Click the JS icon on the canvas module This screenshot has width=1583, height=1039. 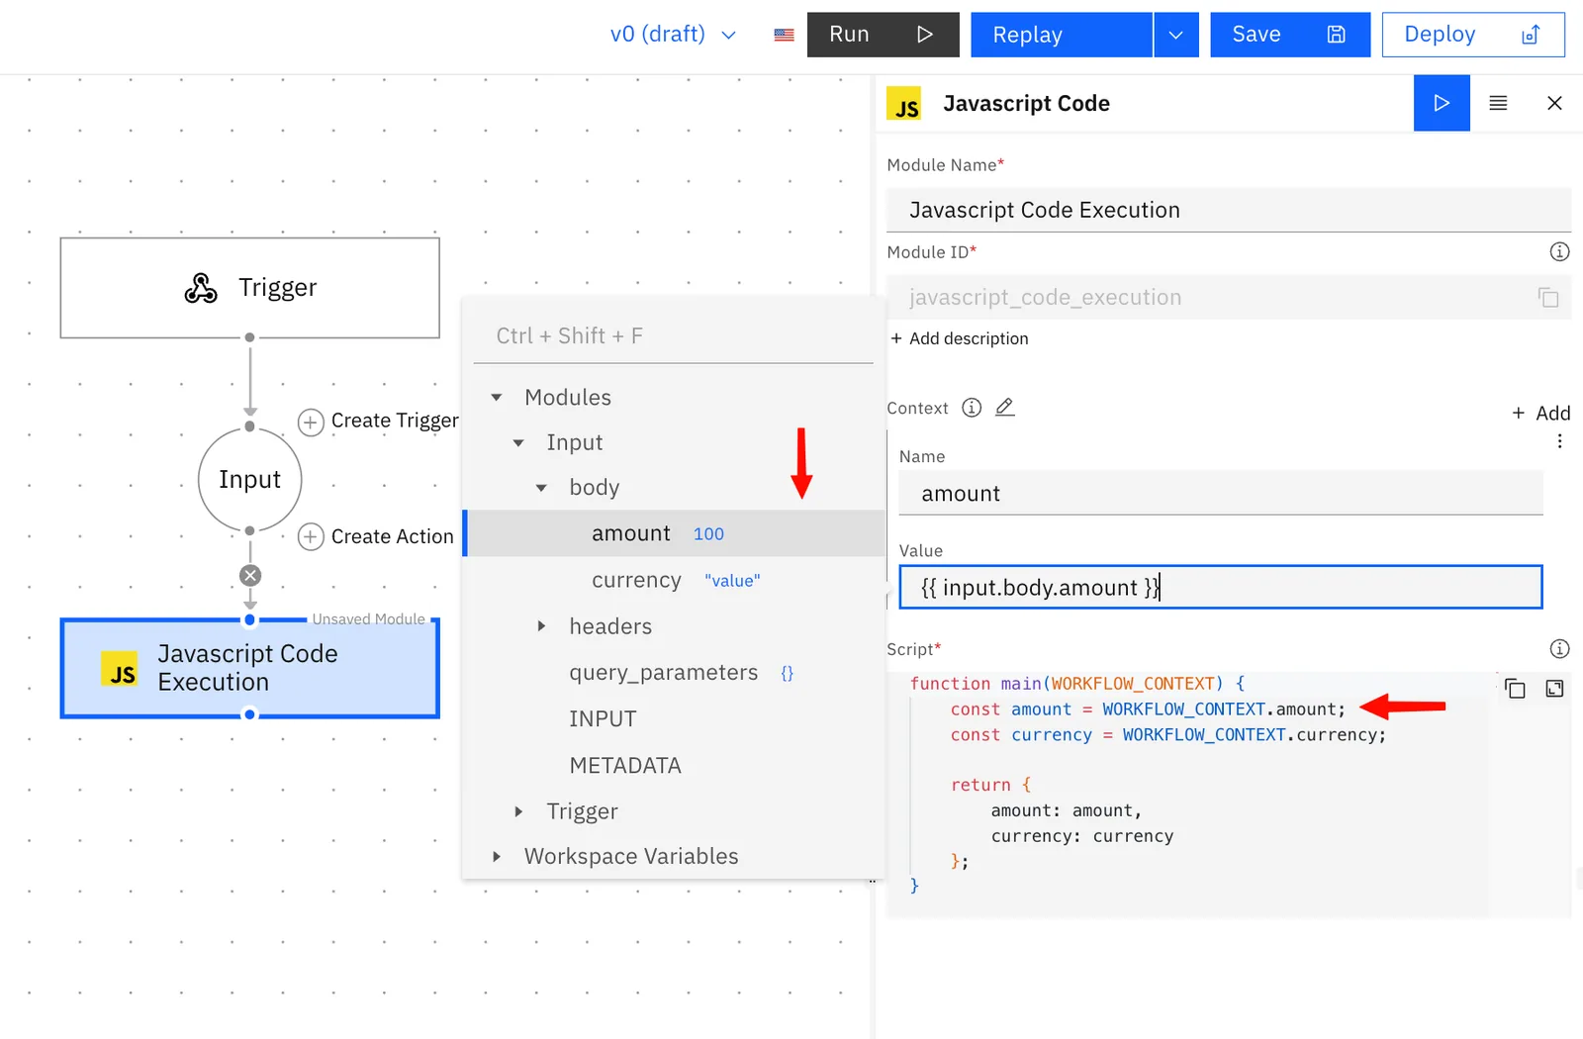click(x=120, y=669)
